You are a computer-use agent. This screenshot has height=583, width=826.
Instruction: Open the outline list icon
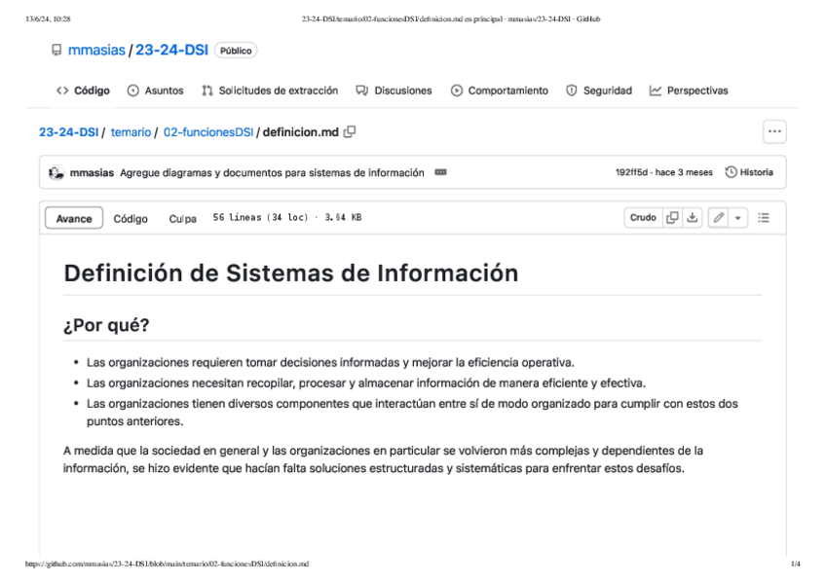(764, 218)
